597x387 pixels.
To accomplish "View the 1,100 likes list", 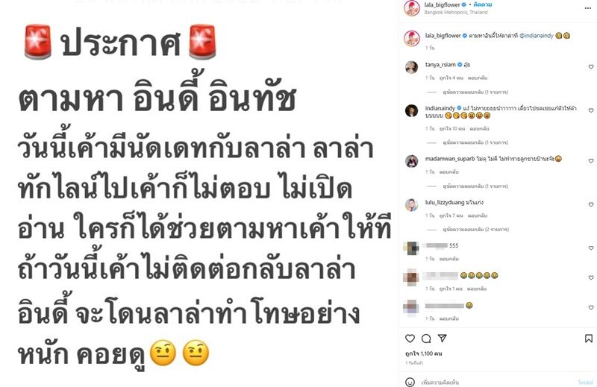I will coord(423,353).
